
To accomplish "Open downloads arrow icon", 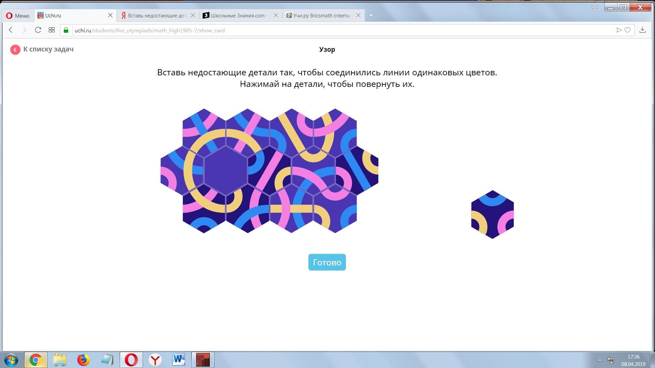I will pyautogui.click(x=642, y=30).
